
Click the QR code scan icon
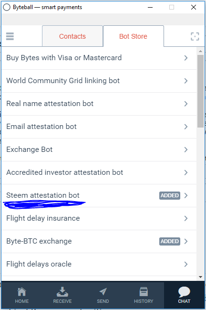pyautogui.click(x=195, y=36)
